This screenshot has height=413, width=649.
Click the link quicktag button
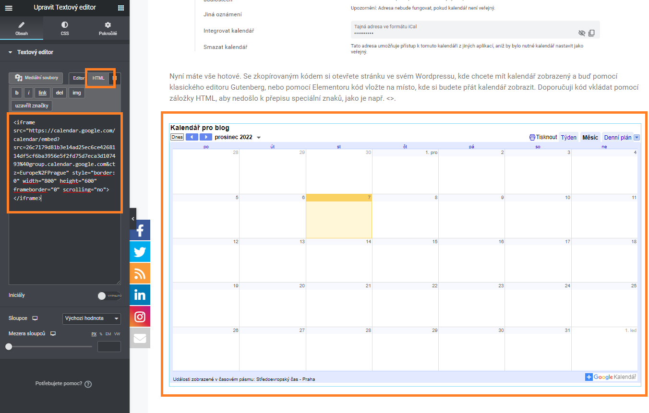coord(43,93)
